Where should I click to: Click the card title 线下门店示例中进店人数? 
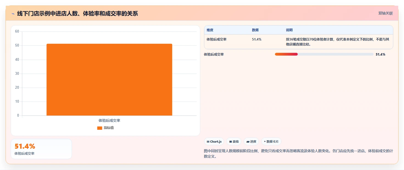[x=77, y=13]
